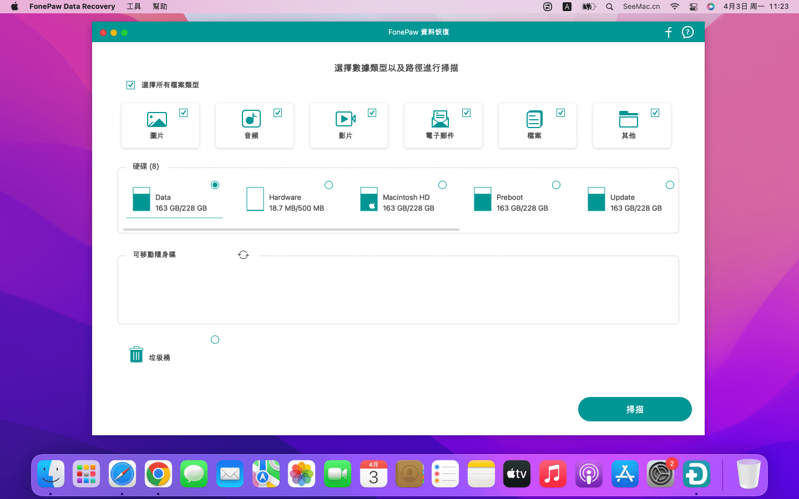
Task: Open the help question mark icon
Action: pyautogui.click(x=687, y=32)
